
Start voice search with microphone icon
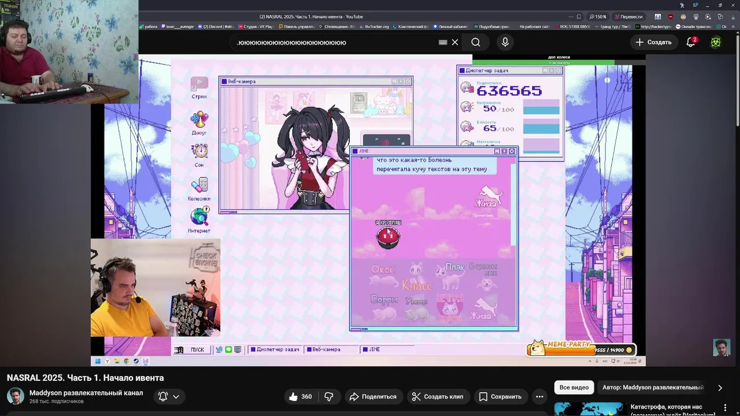point(505,42)
